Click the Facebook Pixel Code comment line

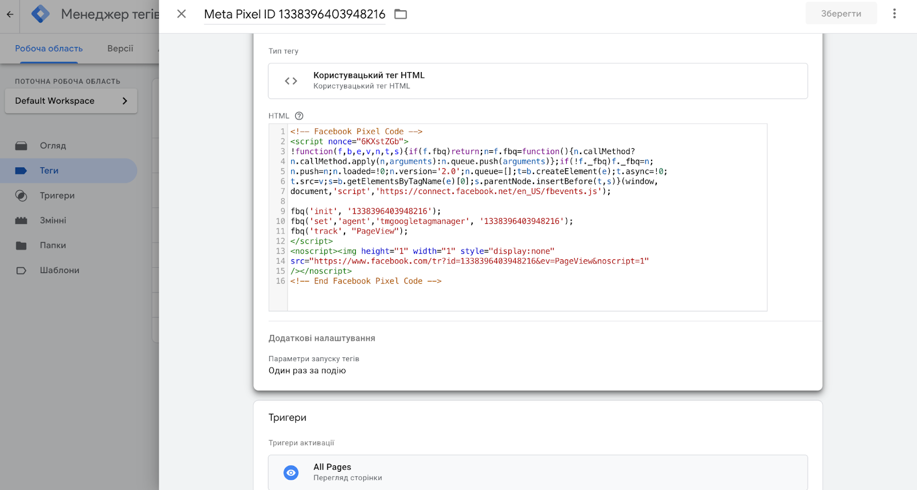(356, 132)
